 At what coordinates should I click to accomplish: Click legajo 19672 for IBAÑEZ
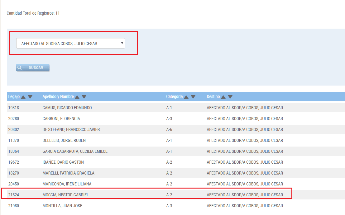(x=14, y=162)
